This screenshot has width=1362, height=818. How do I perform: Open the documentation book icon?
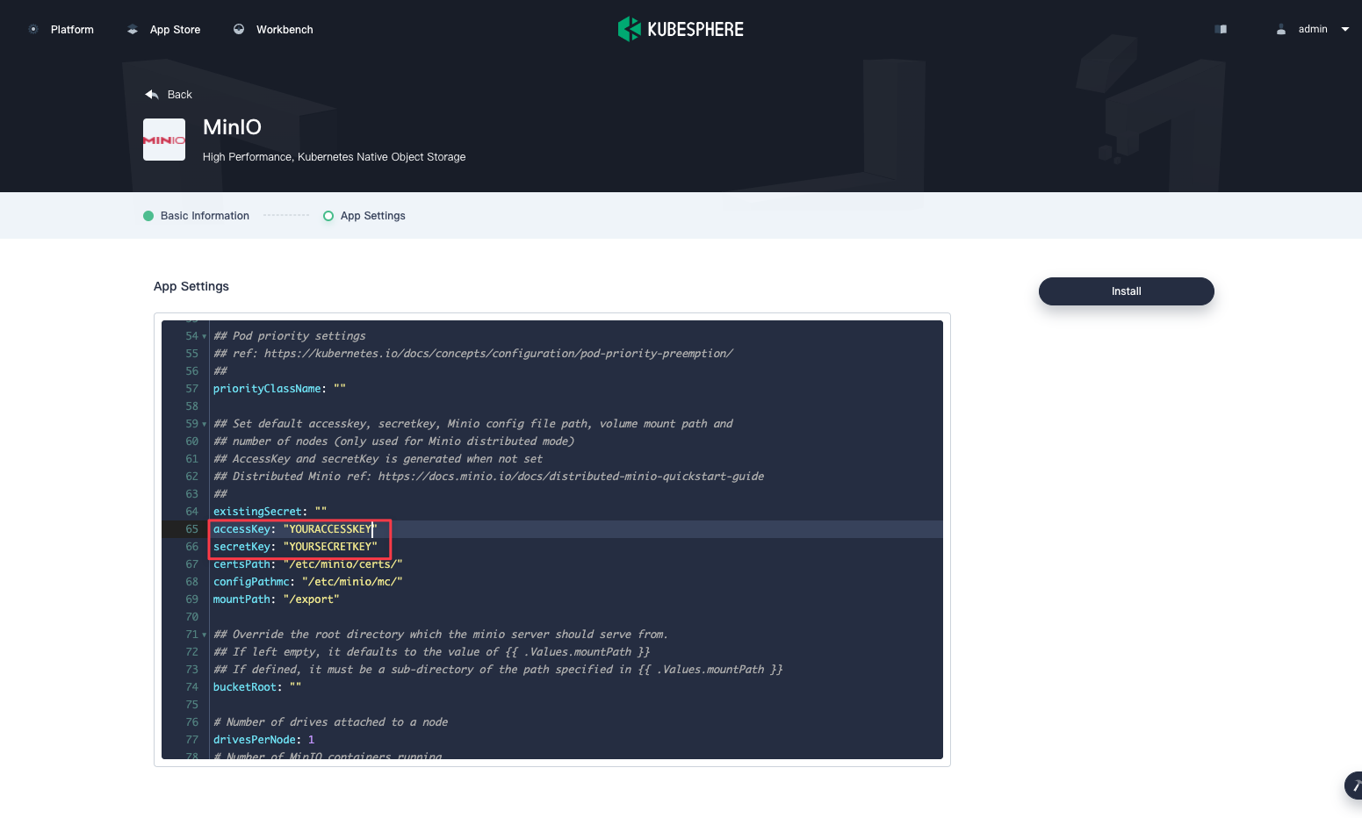coord(1220,29)
